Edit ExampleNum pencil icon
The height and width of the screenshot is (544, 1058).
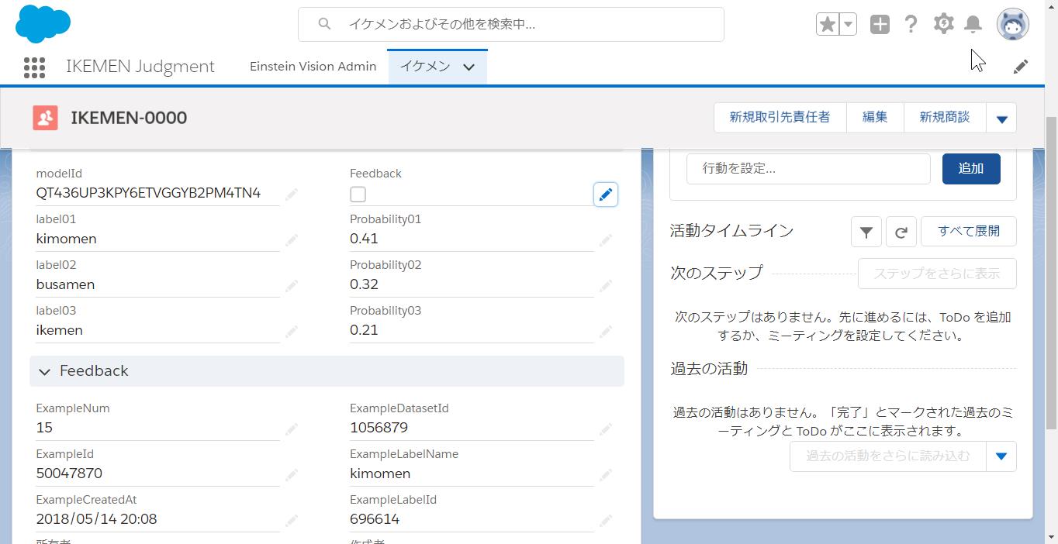coord(291,429)
